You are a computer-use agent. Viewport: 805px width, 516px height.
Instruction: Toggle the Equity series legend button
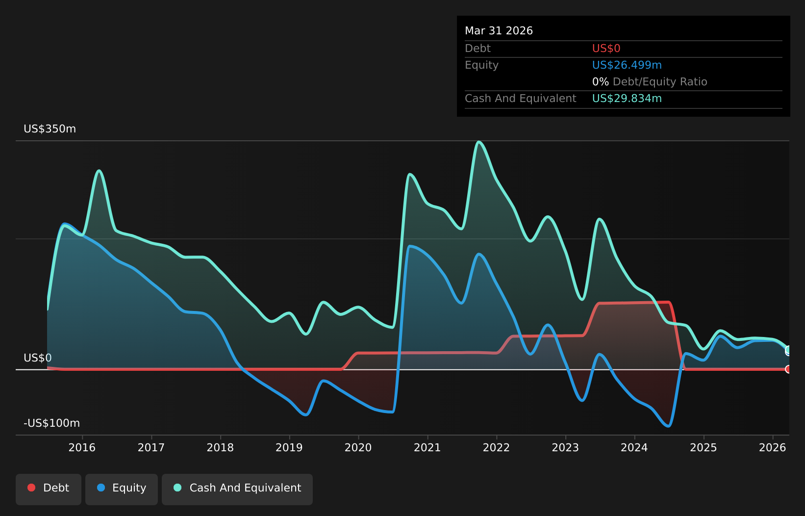(122, 489)
